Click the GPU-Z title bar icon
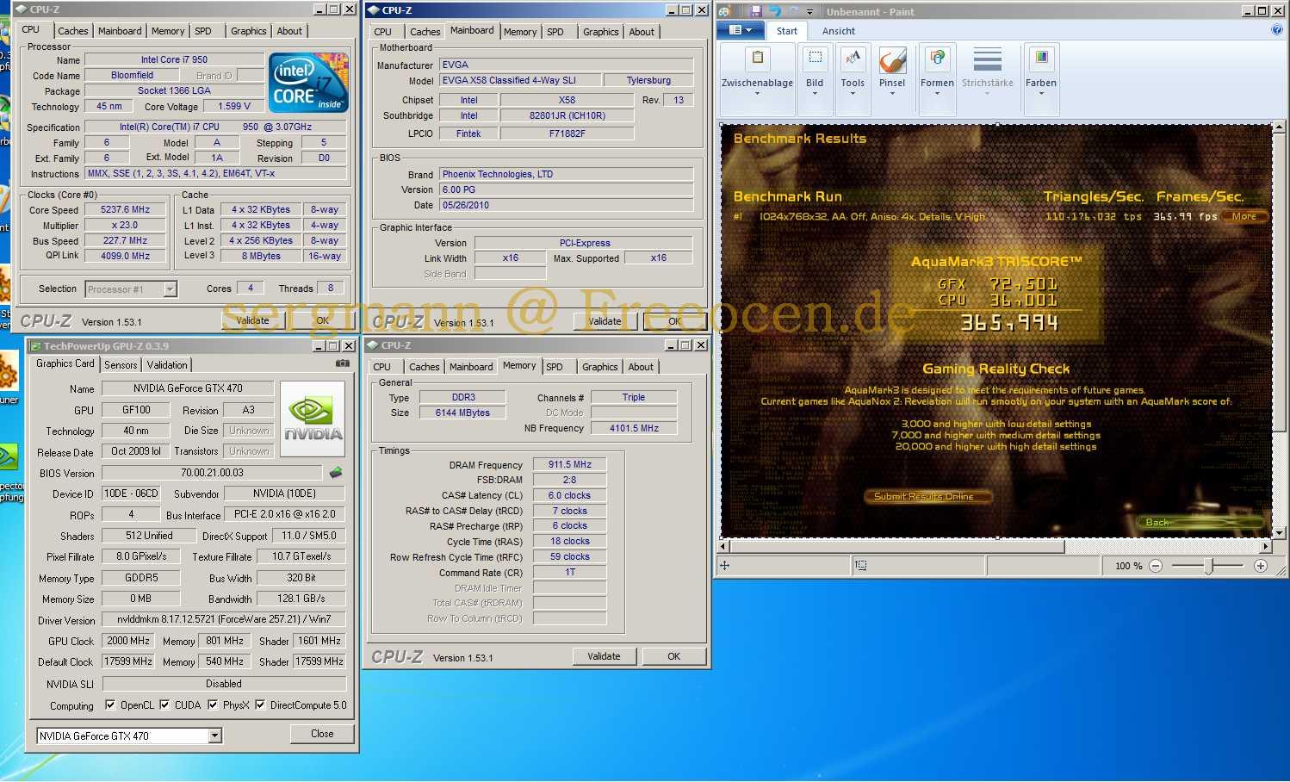 (35, 346)
